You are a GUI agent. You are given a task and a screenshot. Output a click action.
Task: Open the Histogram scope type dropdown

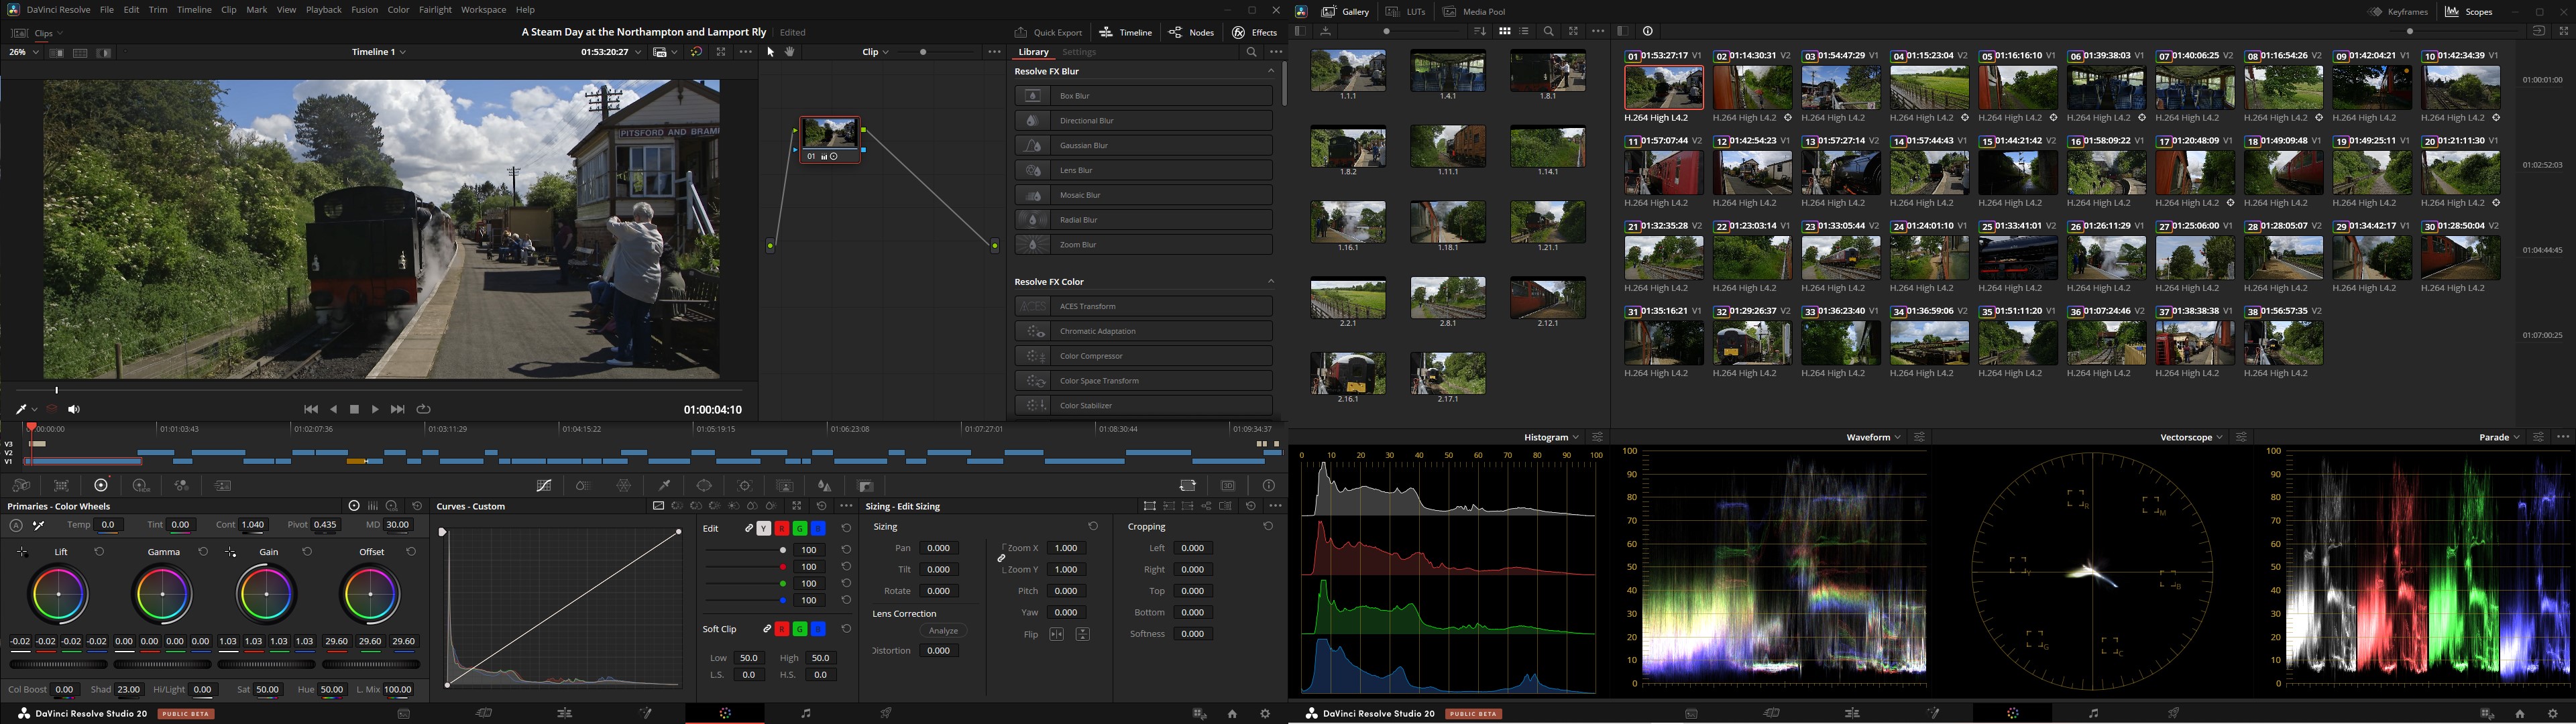(x=1551, y=437)
